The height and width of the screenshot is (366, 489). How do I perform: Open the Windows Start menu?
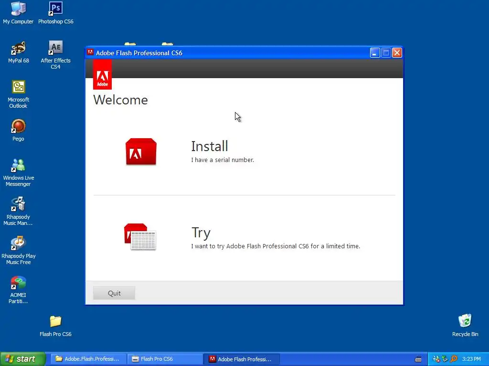click(x=22, y=359)
